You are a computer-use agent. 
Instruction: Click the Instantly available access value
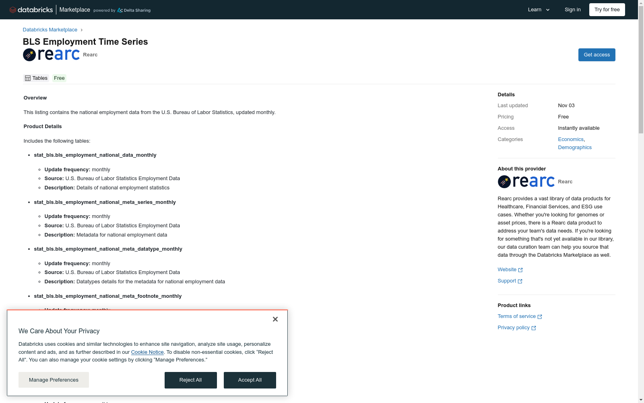point(579,128)
